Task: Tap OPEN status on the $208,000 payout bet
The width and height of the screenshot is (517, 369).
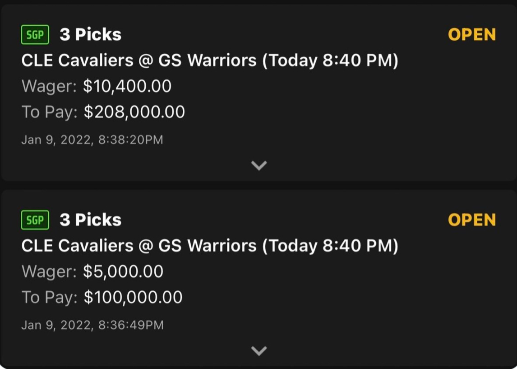Action: point(471,35)
